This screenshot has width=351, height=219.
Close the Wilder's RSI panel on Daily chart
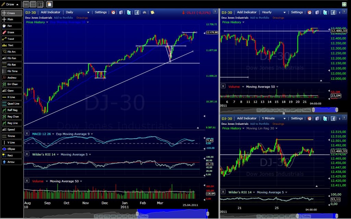pos(27,154)
